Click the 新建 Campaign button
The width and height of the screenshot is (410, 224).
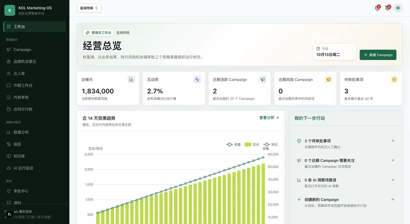(x=378, y=55)
